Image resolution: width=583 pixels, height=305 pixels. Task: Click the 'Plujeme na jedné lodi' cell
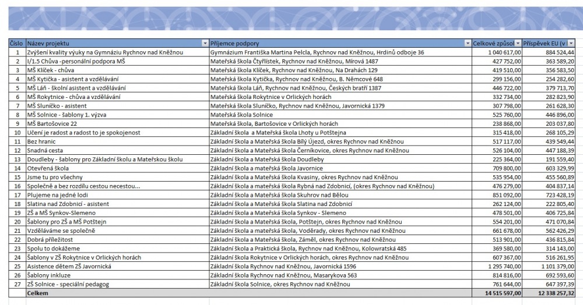(118, 195)
